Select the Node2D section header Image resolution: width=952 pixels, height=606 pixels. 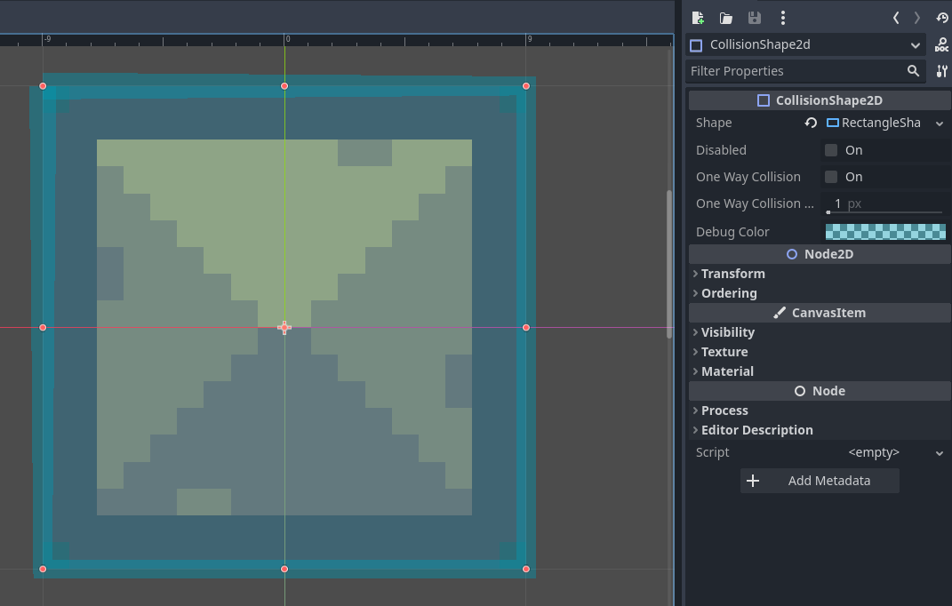tap(819, 254)
